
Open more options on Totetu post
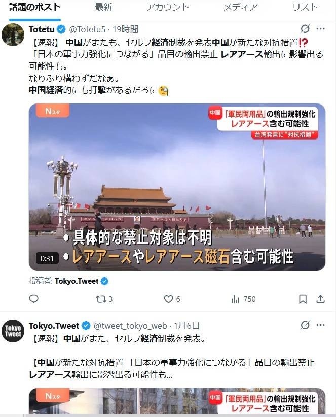(321, 29)
